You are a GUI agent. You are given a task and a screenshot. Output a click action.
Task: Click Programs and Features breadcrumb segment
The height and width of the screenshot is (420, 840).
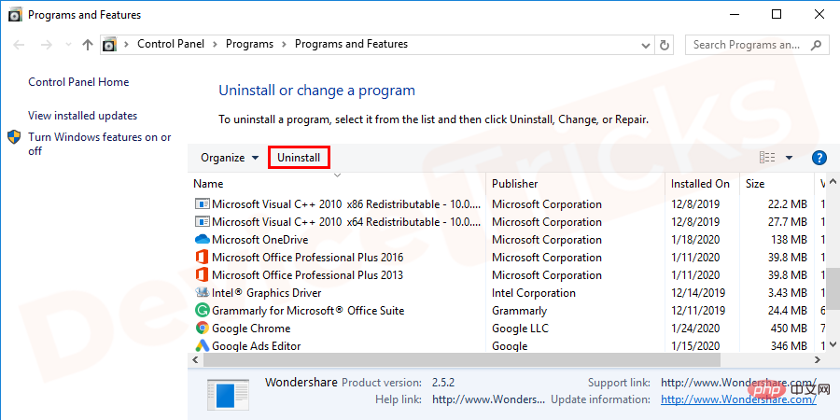pos(352,44)
